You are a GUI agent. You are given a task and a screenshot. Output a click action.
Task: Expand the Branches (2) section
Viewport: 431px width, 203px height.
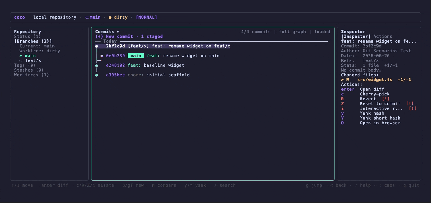click(x=33, y=42)
